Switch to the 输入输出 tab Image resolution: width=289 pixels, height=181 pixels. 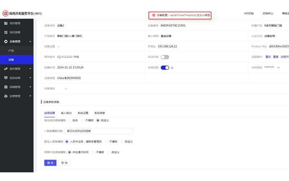tap(66, 113)
